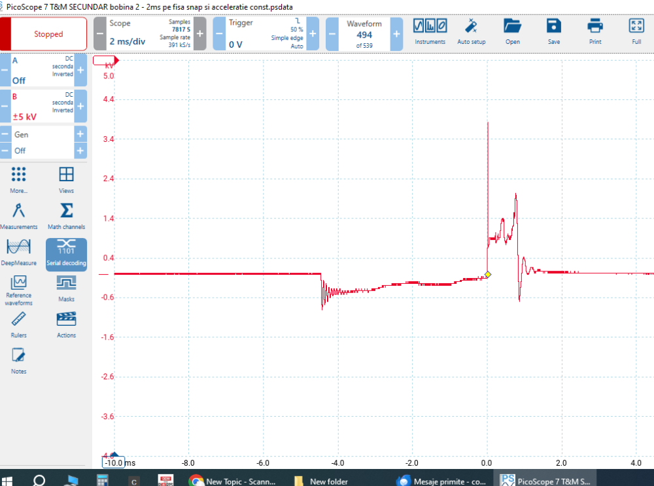654x486 pixels.
Task: Open the Math channels tool
Action: pos(66,217)
